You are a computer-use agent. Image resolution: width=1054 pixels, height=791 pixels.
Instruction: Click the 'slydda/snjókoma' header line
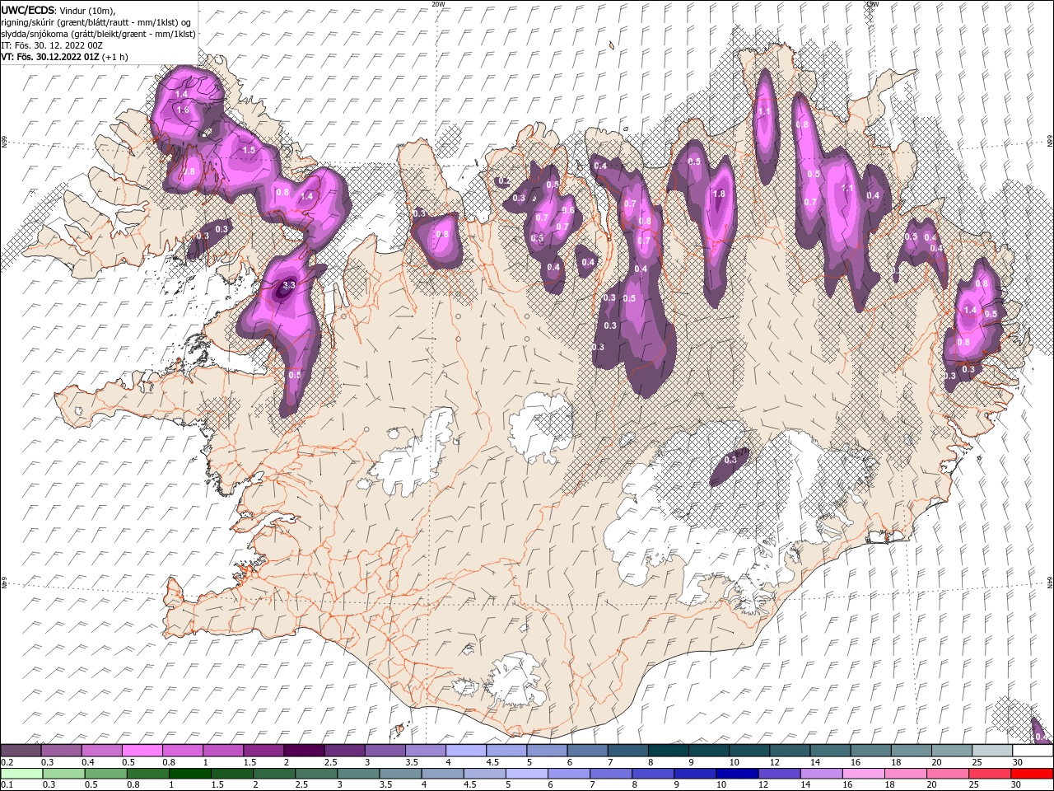point(98,34)
